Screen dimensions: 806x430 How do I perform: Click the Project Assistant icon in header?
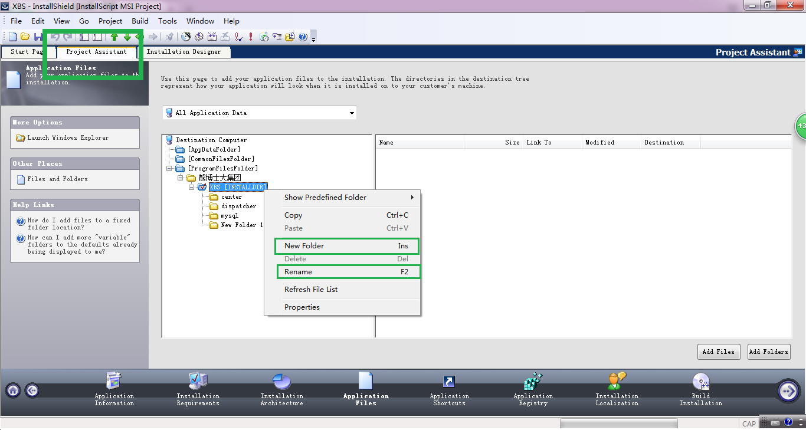(x=798, y=52)
